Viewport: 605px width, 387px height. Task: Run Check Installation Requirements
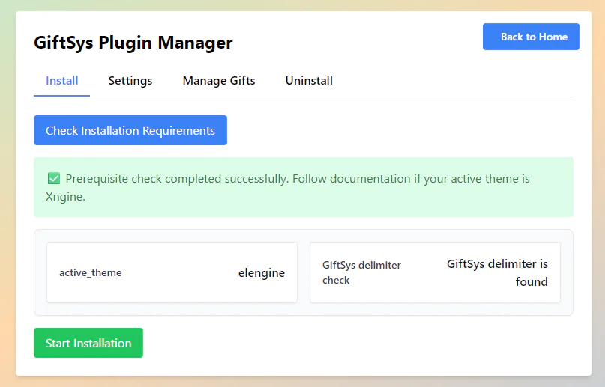pyautogui.click(x=130, y=130)
